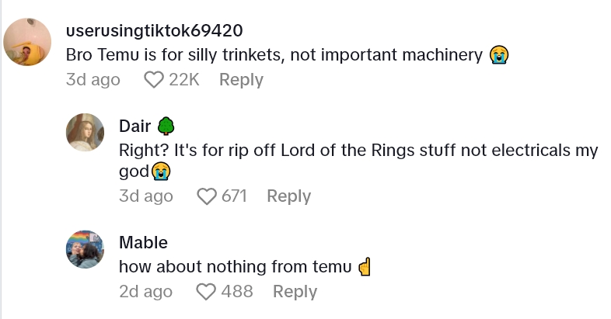Click the heart icon on Dair's reply
611x319 pixels.
pos(207,196)
